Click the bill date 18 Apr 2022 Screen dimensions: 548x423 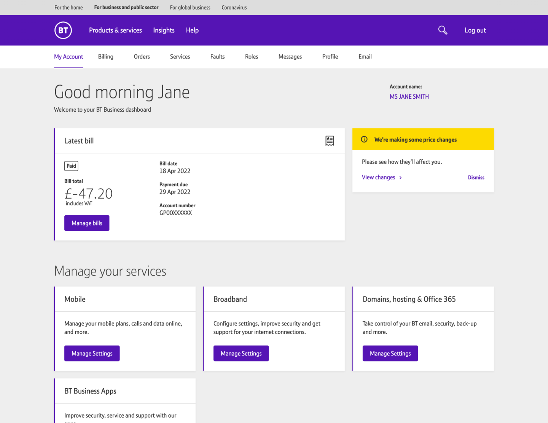pyautogui.click(x=175, y=171)
